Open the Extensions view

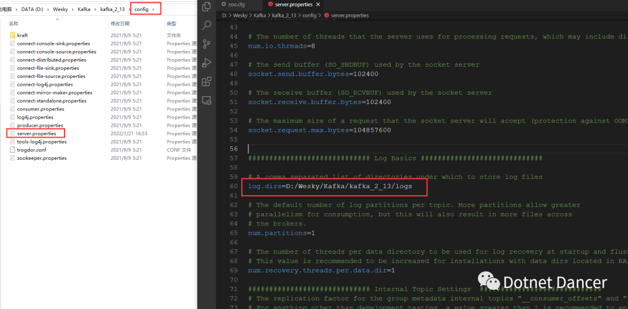(x=206, y=81)
